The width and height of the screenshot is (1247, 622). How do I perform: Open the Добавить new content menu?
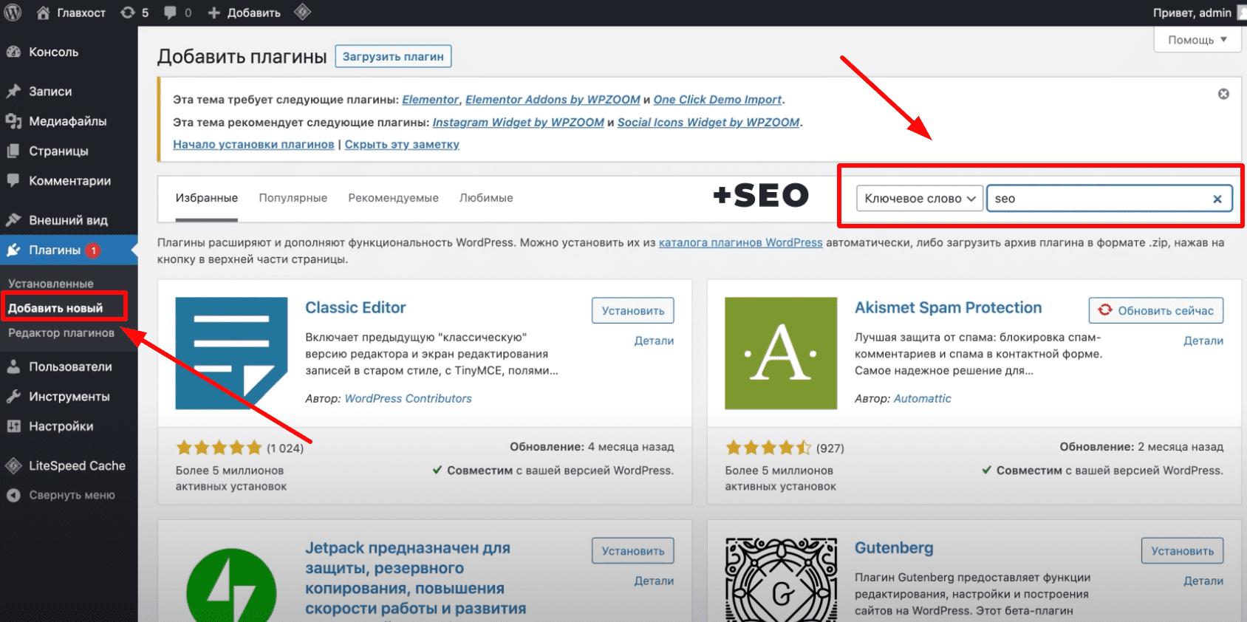point(244,13)
